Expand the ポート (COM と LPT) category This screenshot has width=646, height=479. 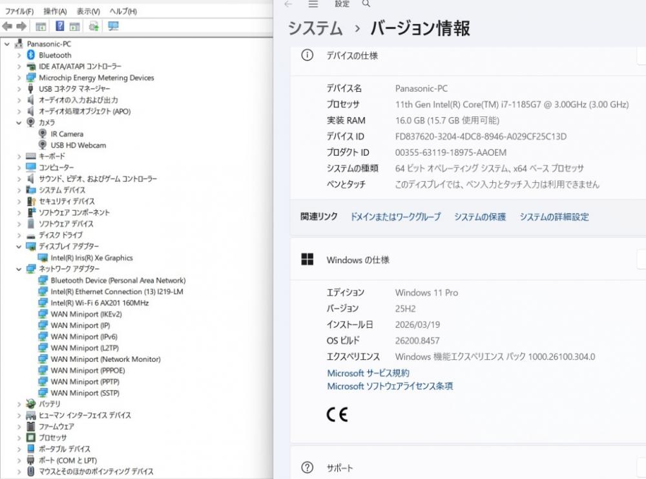tap(19, 460)
